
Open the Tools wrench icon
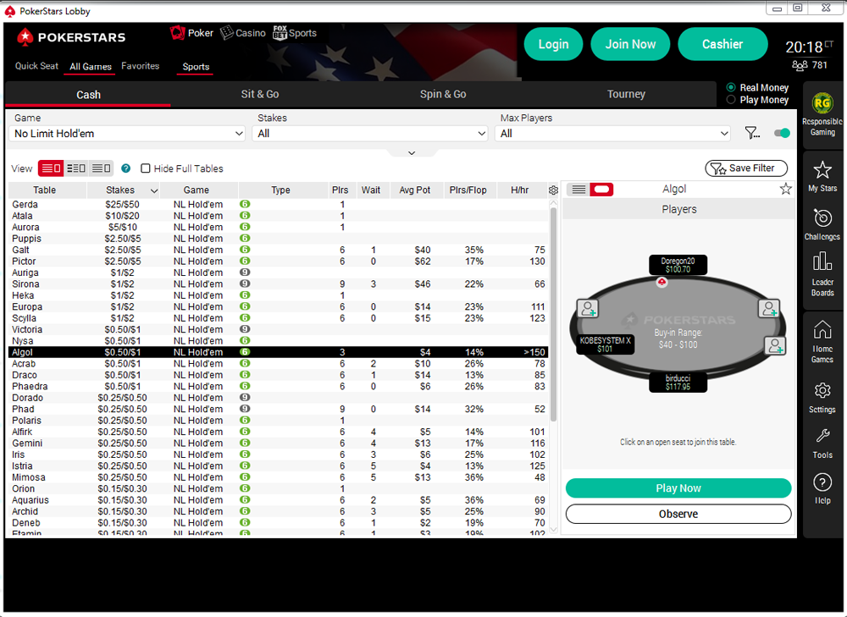(822, 436)
